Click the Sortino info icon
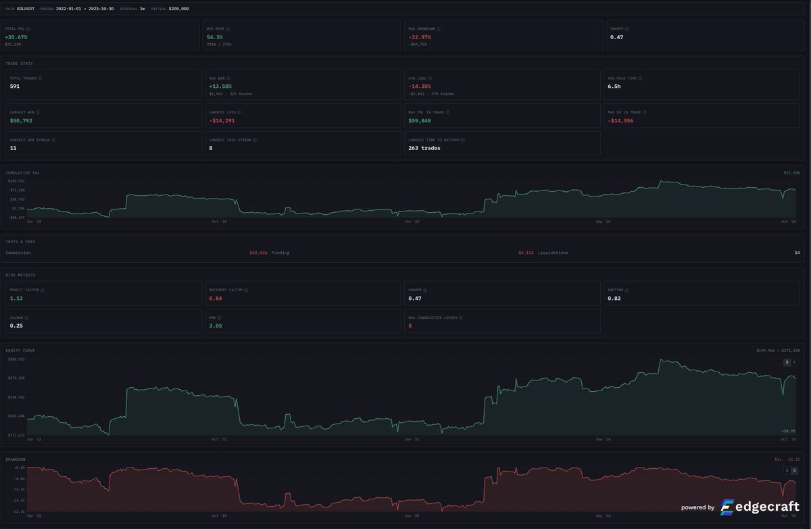The image size is (811, 529). (x=628, y=290)
